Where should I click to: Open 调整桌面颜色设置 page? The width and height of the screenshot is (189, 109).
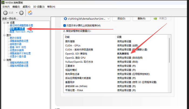click(19, 41)
